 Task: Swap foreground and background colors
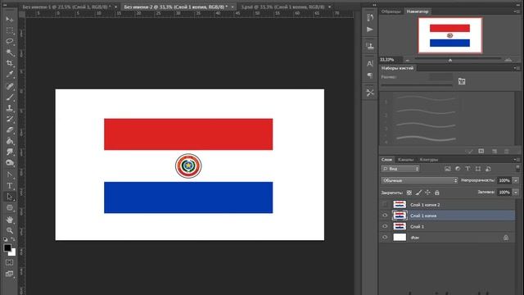point(13,239)
